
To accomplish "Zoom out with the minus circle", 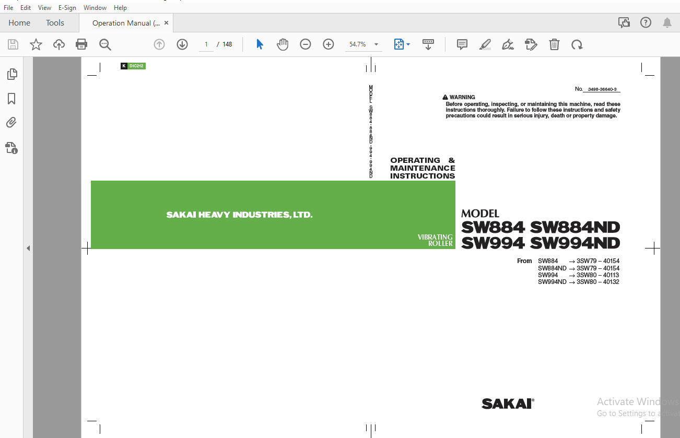I will [x=306, y=44].
